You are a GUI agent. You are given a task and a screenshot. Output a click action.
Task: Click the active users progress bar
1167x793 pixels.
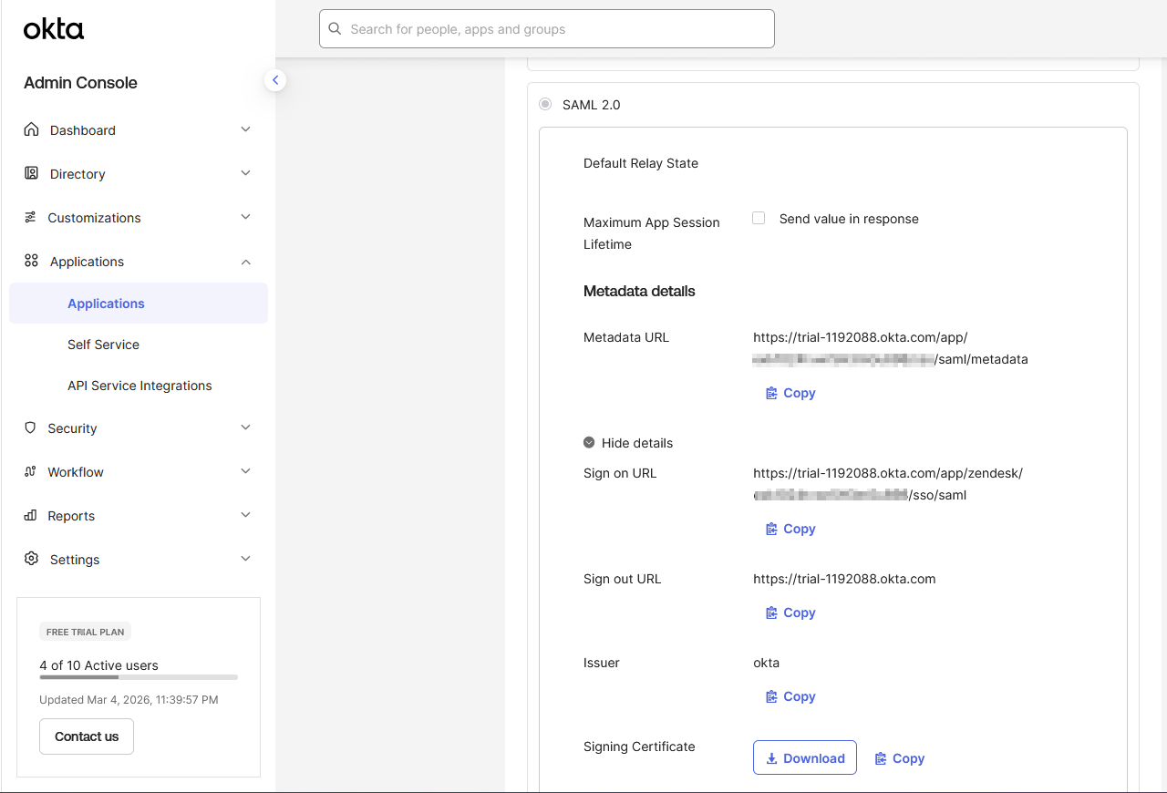pos(139,677)
